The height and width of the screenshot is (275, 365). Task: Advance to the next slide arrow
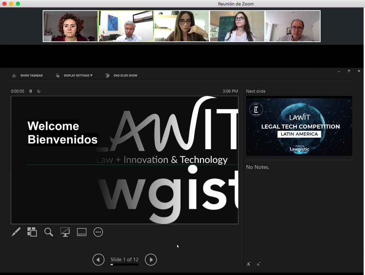pos(151,259)
